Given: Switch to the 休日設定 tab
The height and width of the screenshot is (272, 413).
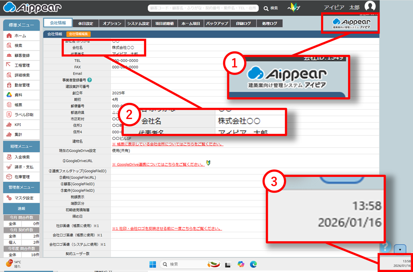Looking at the screenshot, I should click(x=85, y=23).
